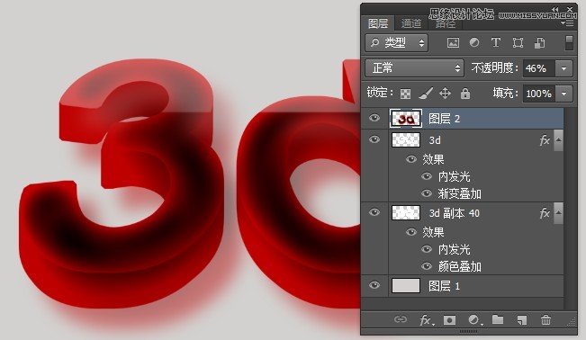Toggle 渐变叠加 effect visibility
The image size is (586, 340).
[x=427, y=193]
